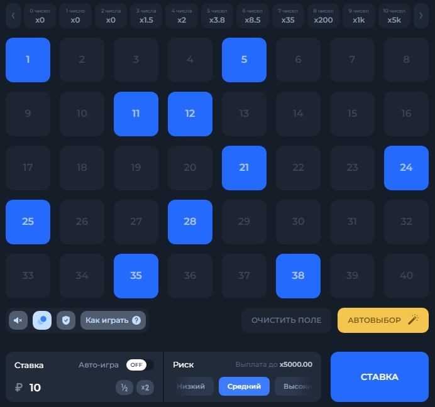
Task: Click the magic wand icon on Автовыбор
Action: point(413,320)
